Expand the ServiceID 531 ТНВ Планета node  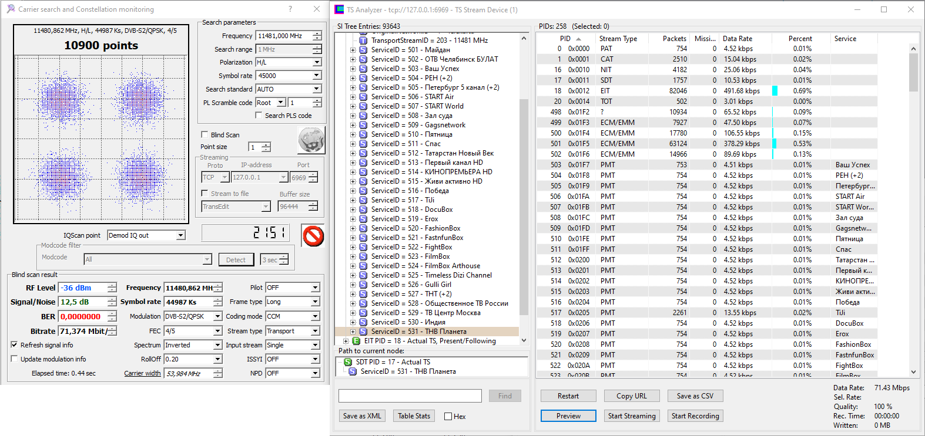pos(353,332)
